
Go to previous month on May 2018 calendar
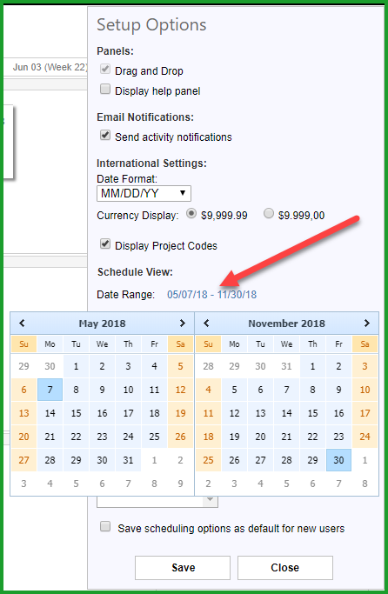(x=22, y=324)
